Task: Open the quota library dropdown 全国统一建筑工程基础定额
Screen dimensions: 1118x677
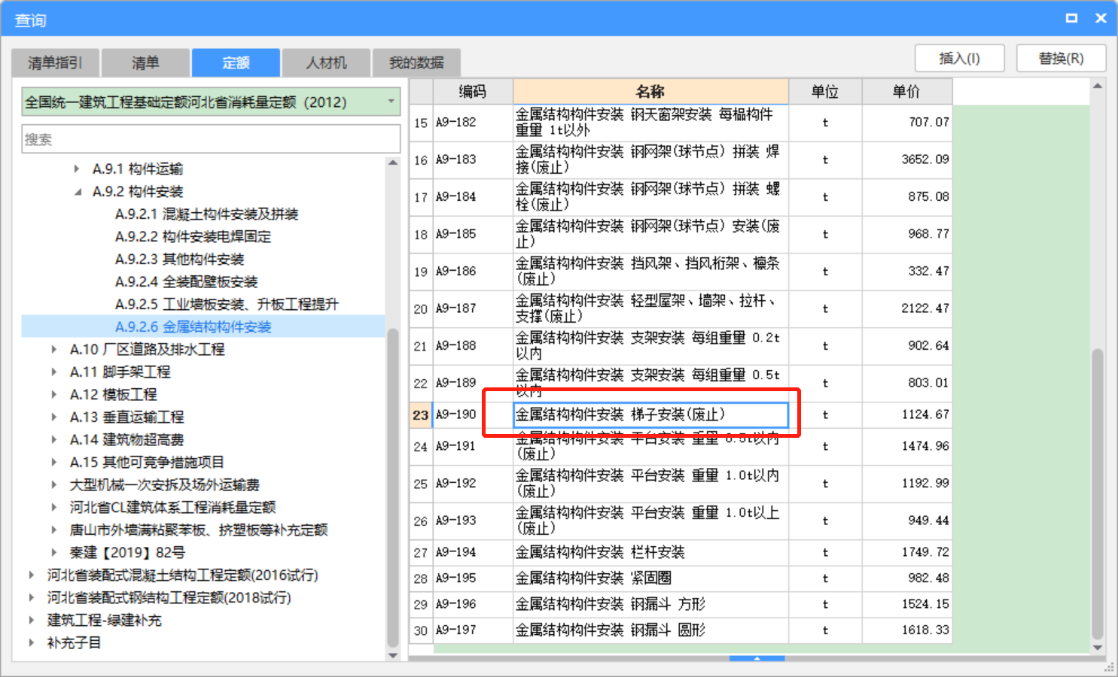Action: (x=211, y=102)
